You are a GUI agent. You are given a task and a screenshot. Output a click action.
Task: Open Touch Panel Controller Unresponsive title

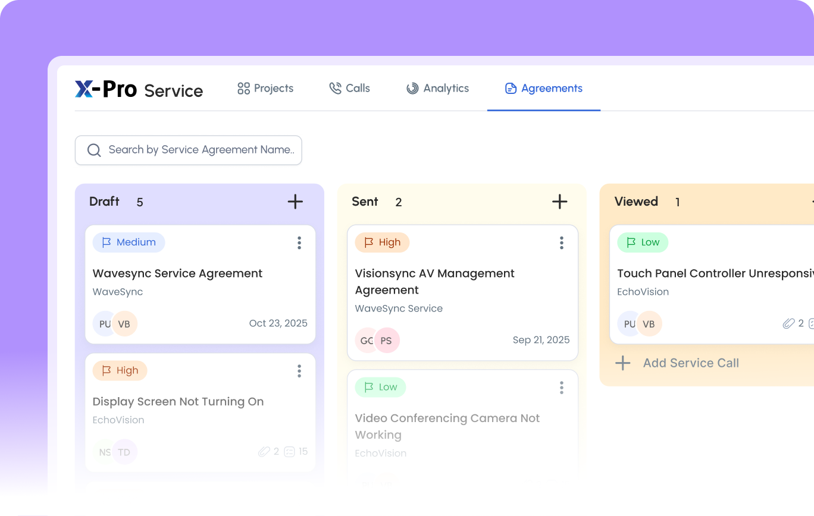coord(715,273)
